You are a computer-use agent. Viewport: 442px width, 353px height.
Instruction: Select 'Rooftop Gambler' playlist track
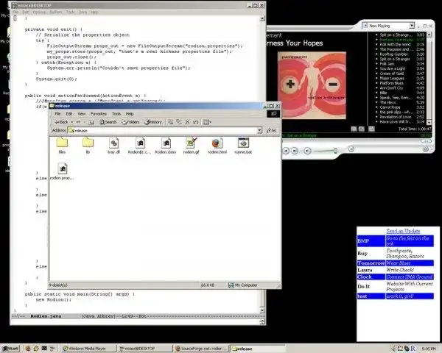pos(393,54)
